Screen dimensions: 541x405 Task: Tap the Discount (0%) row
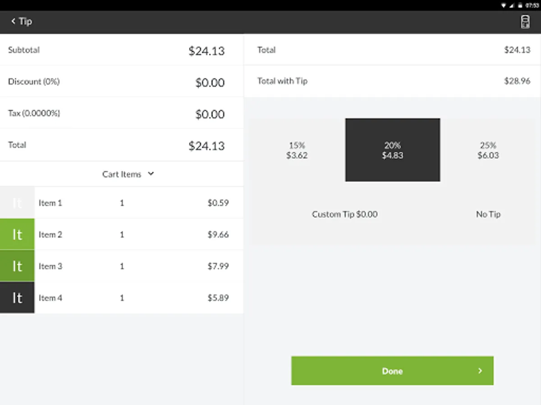pyautogui.click(x=122, y=81)
